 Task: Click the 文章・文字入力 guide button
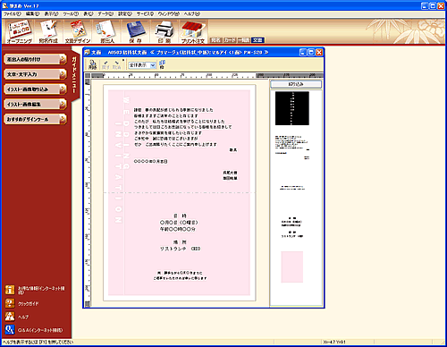tap(35, 74)
